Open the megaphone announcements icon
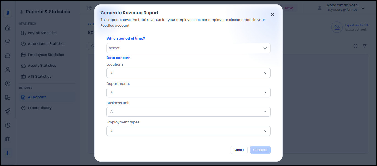 coord(8,42)
